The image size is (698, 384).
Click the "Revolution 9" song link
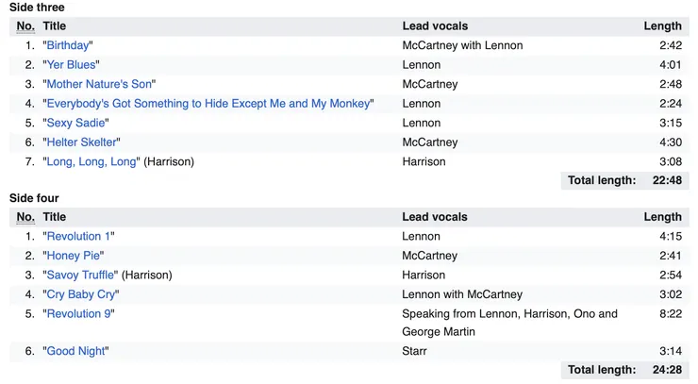pos(78,313)
